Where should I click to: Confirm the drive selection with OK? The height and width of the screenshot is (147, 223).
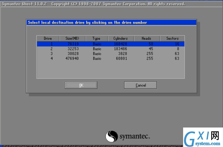point(81,85)
